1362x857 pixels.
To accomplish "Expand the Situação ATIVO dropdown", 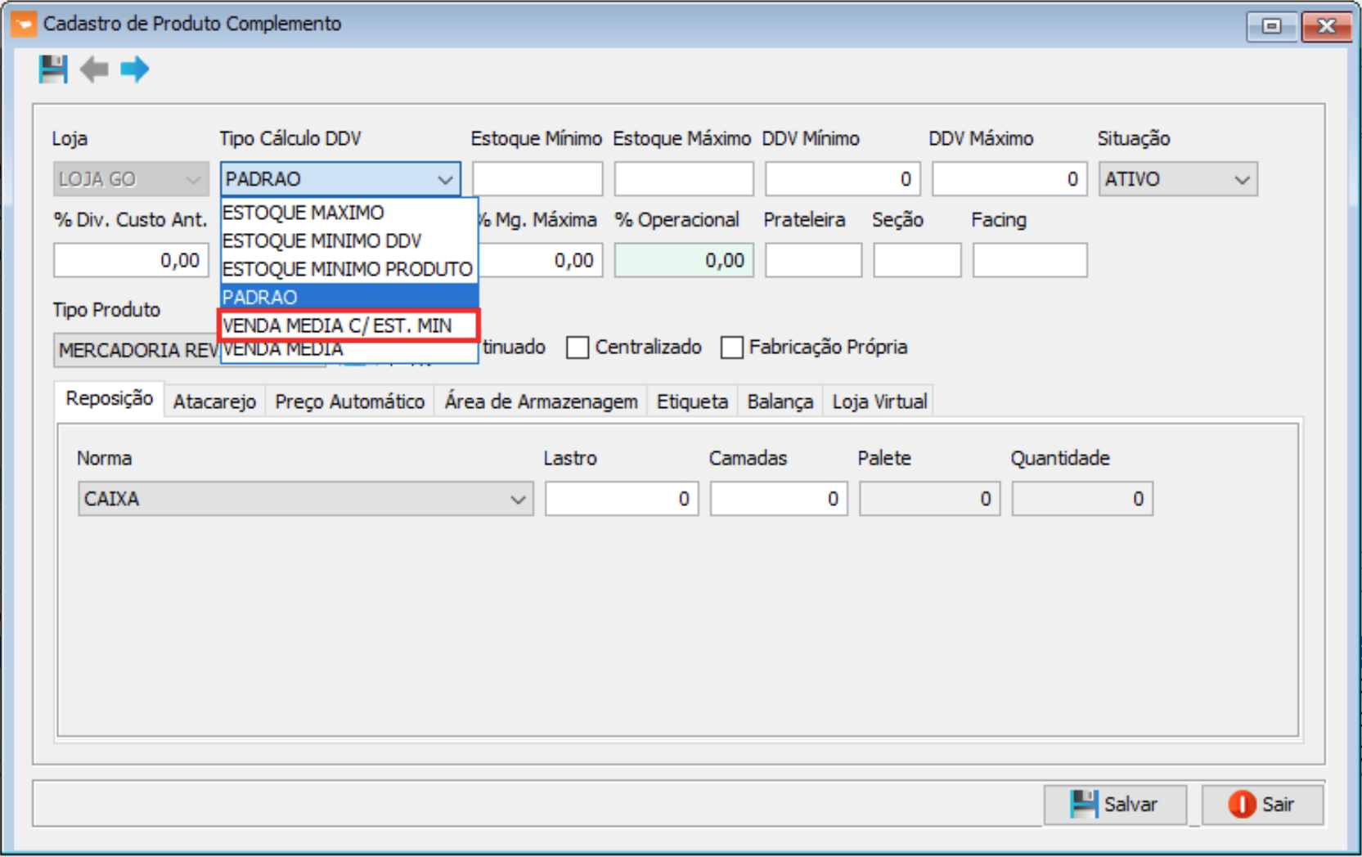I will tap(1241, 179).
